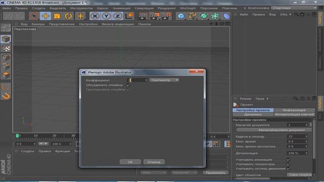
Task: Activate the Scale tool in toolbar
Action: (57, 16)
